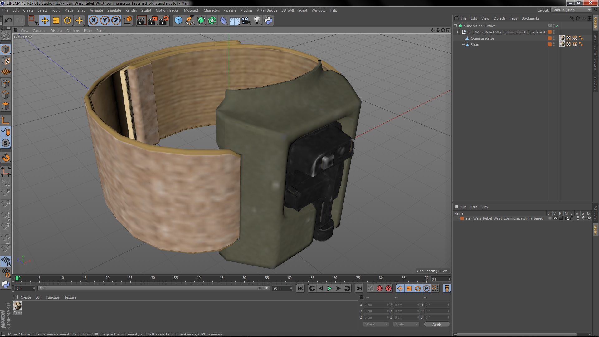Click the timeline range slider
This screenshot has height=337, width=599.
click(x=154, y=288)
